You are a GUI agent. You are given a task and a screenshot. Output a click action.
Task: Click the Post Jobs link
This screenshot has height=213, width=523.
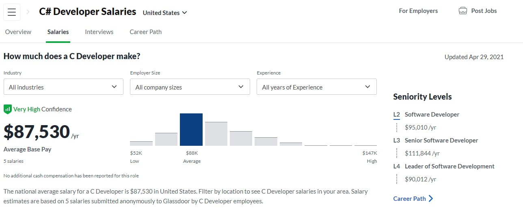tap(484, 11)
